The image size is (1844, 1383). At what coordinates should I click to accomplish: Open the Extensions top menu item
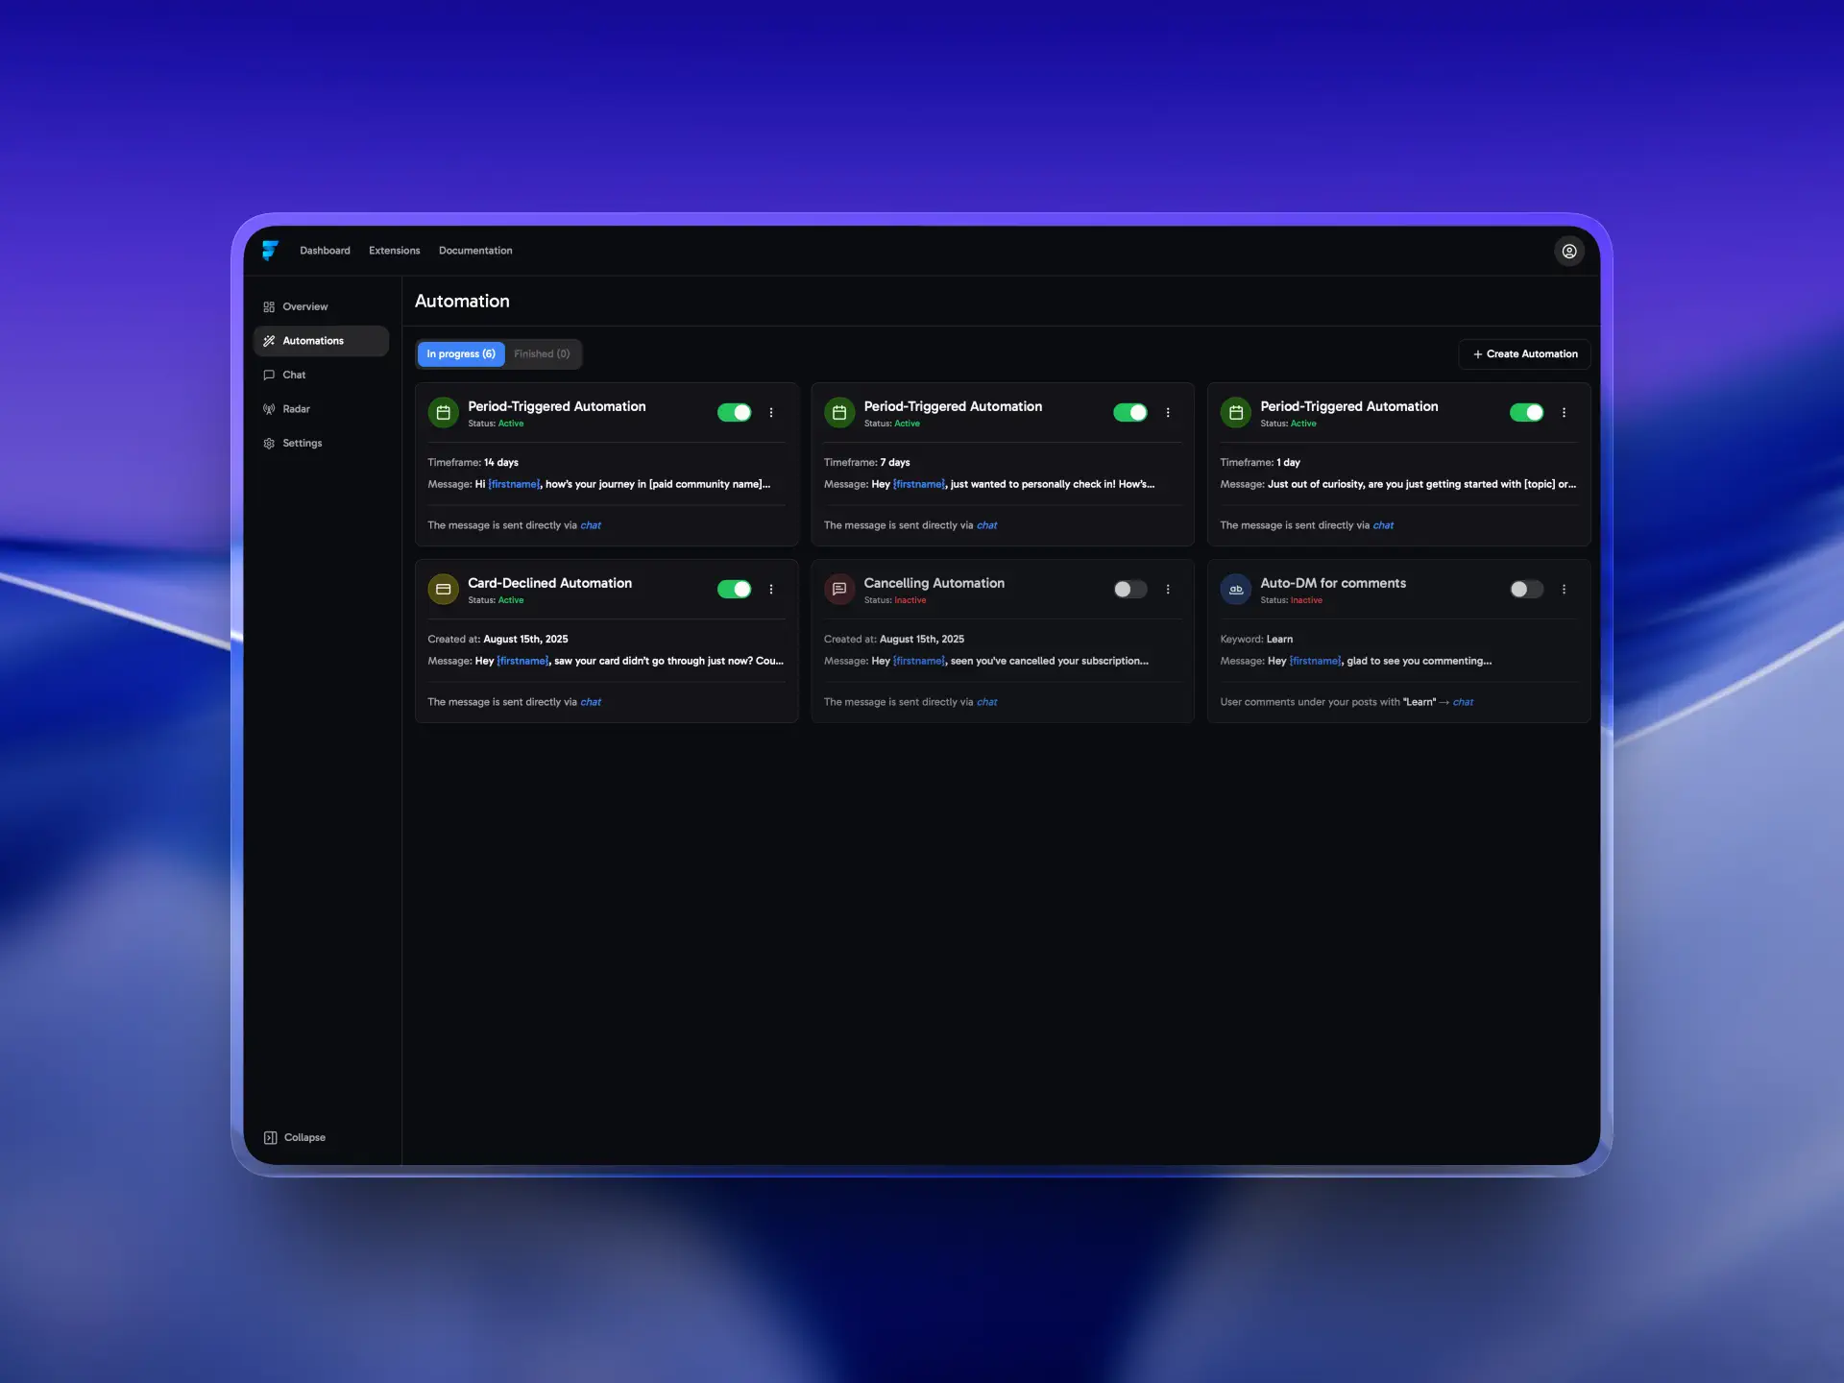pyautogui.click(x=394, y=251)
